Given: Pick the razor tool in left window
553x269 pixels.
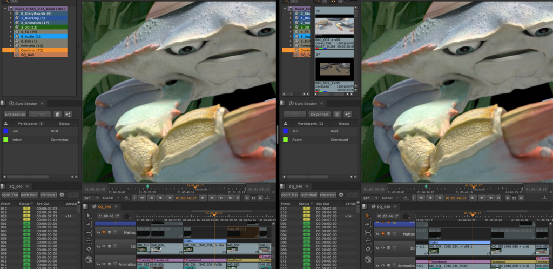Looking at the screenshot, I should (89, 249).
